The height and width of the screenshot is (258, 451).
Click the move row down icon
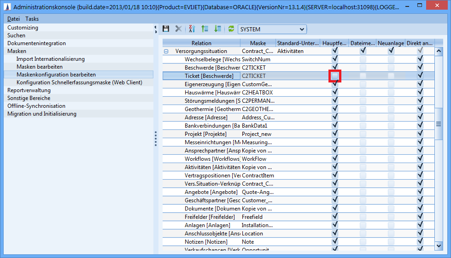pos(218,29)
